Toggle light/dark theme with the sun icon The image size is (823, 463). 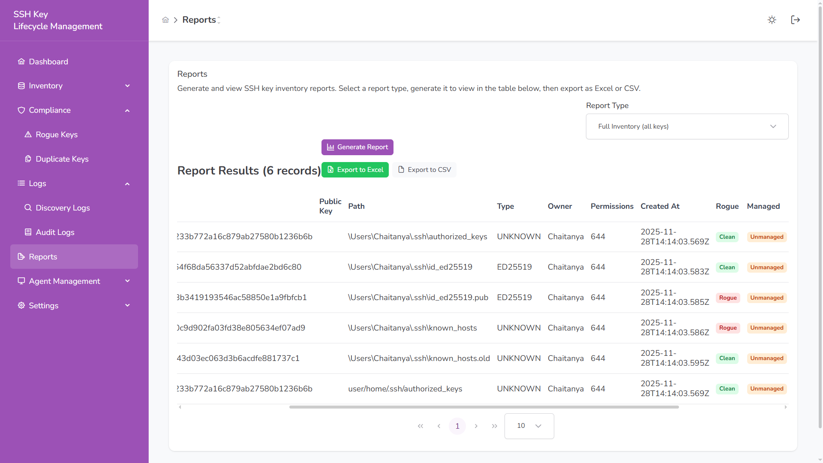(772, 20)
